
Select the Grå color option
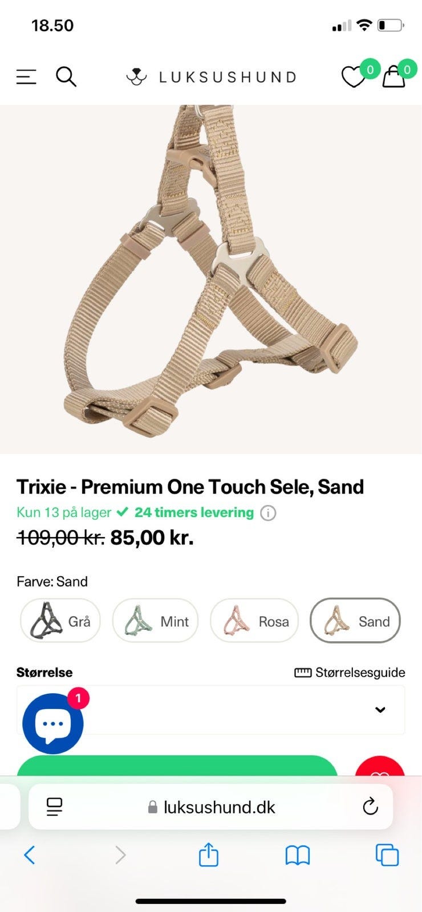[x=60, y=621]
